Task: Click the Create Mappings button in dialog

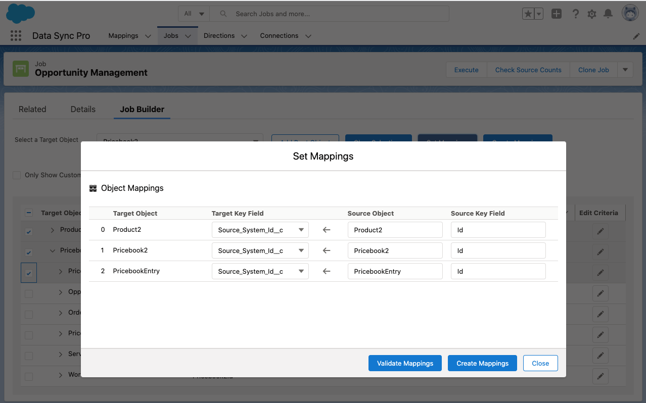Action: (x=482, y=363)
